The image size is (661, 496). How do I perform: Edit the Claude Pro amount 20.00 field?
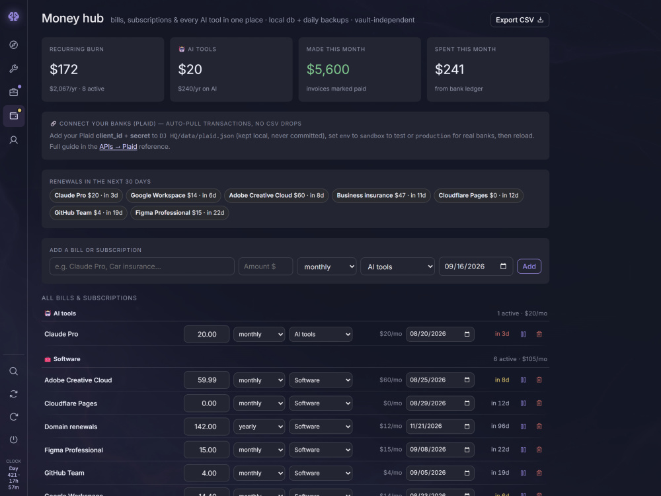click(206, 334)
